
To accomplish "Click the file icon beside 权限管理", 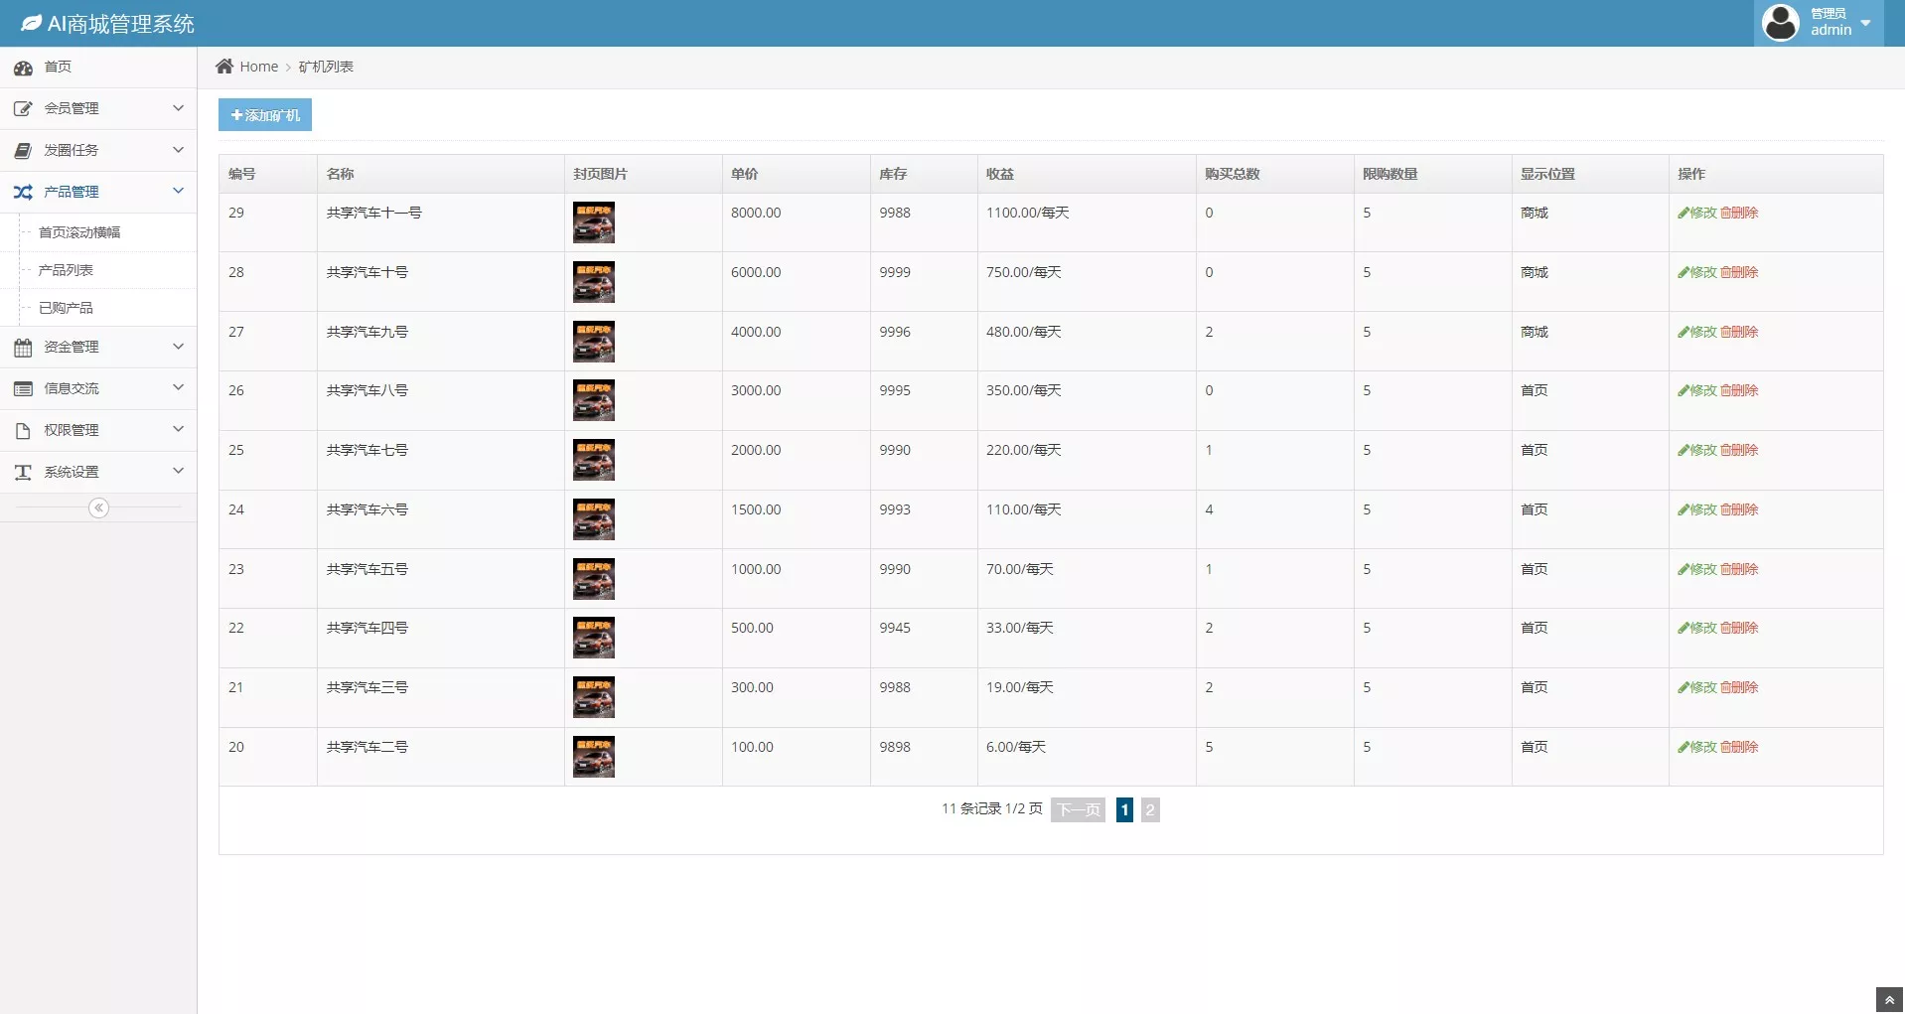I will click(23, 431).
